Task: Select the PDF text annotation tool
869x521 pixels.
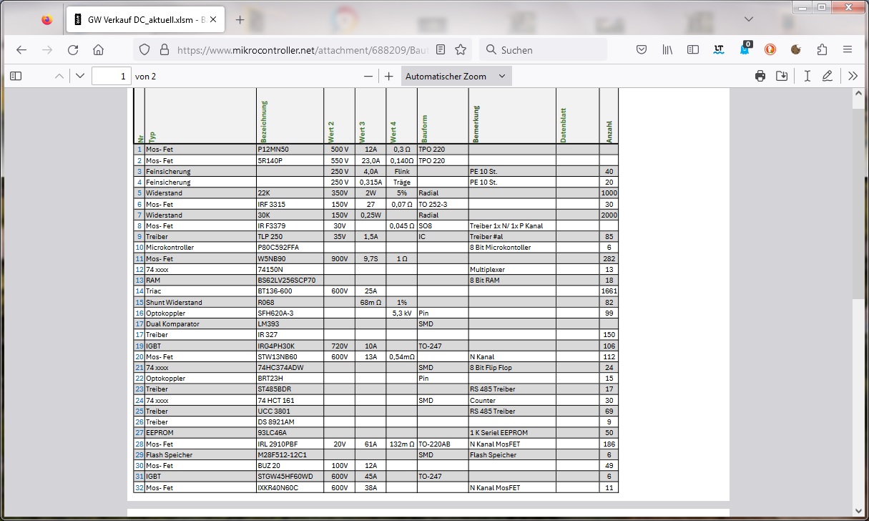Action: click(x=807, y=76)
